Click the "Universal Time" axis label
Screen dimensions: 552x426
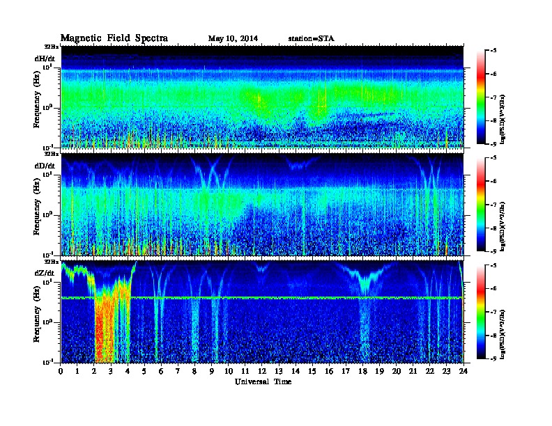263,381
